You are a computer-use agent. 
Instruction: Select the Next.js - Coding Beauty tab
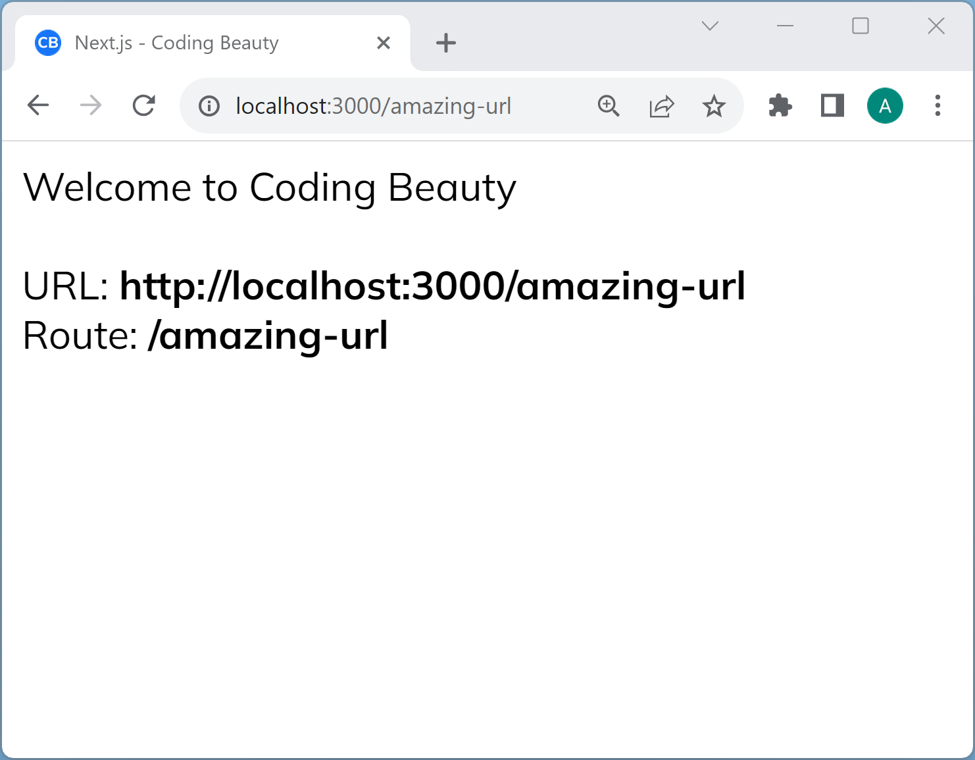178,43
